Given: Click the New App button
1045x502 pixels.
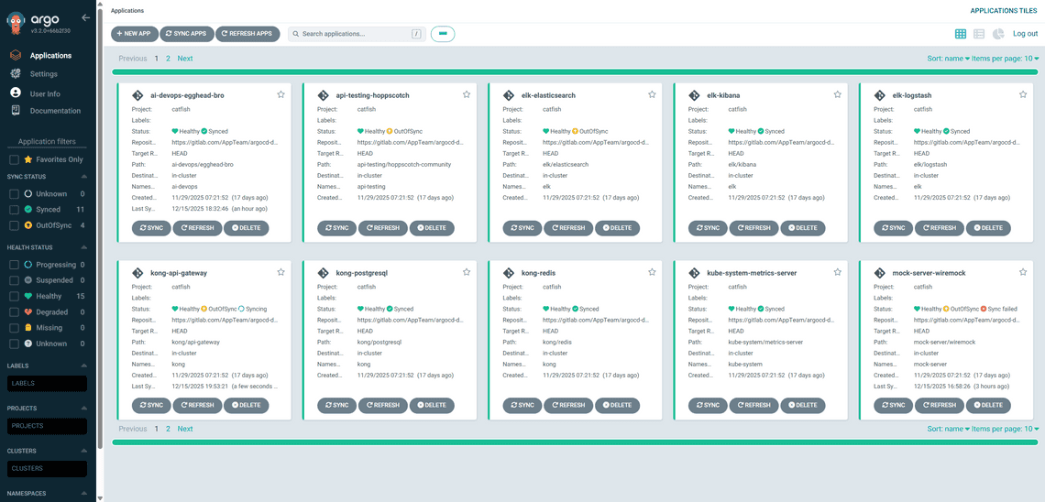Looking at the screenshot, I should point(135,34).
